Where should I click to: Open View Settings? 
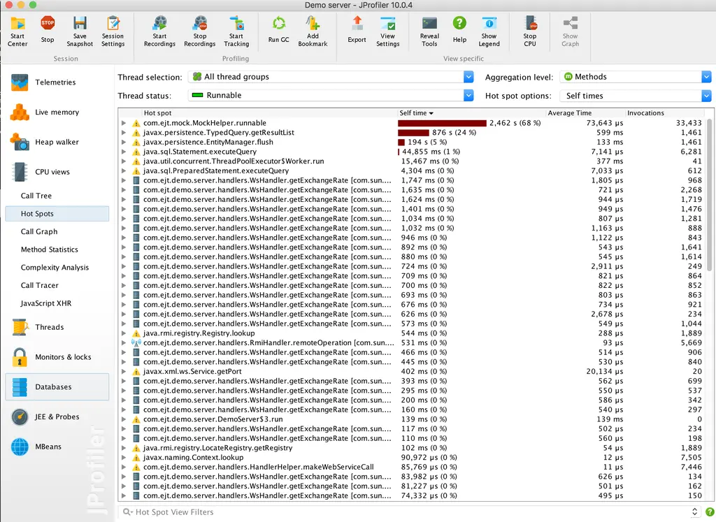(x=387, y=31)
